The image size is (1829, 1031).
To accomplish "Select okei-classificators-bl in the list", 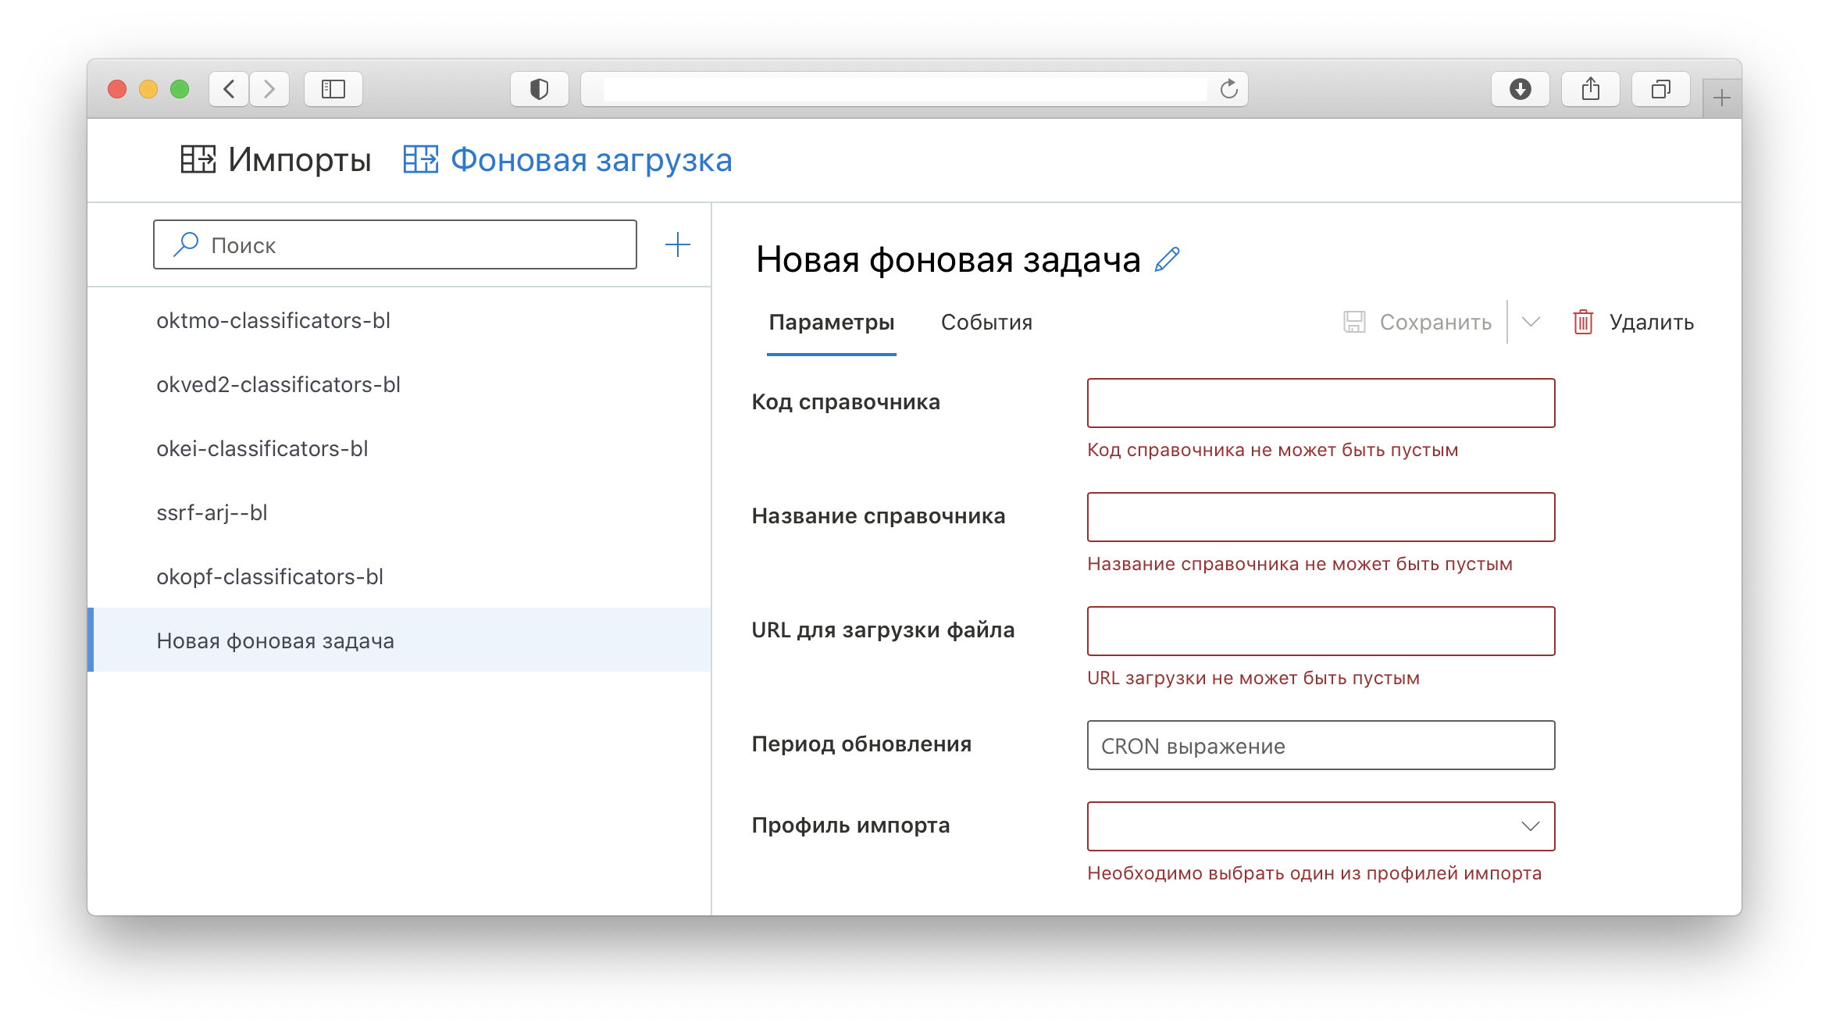I will click(x=400, y=448).
